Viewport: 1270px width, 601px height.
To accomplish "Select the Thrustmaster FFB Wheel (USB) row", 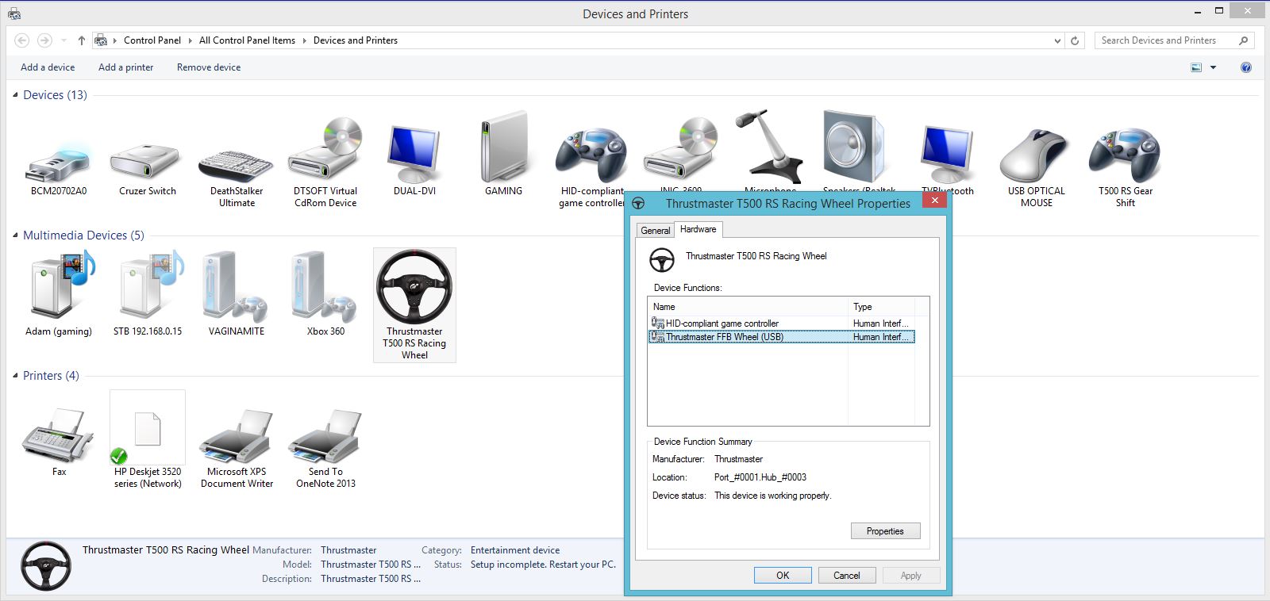I will click(x=782, y=337).
